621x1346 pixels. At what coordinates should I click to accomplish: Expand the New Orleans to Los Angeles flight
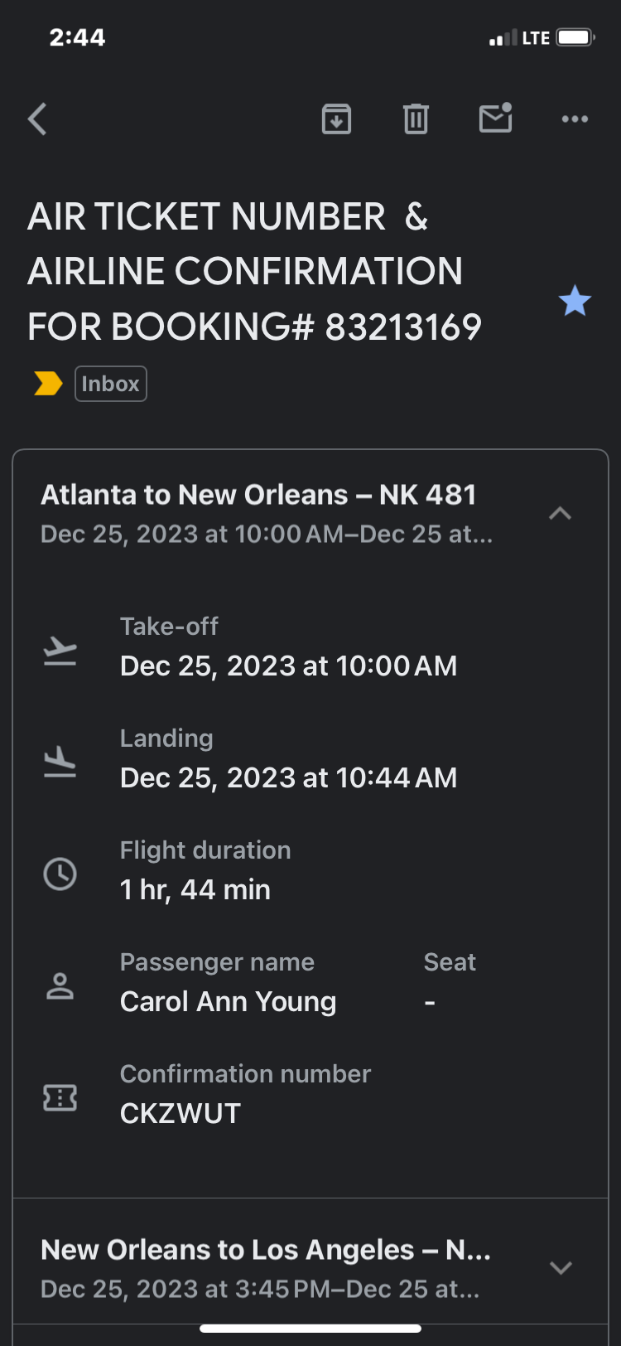pos(561,1268)
